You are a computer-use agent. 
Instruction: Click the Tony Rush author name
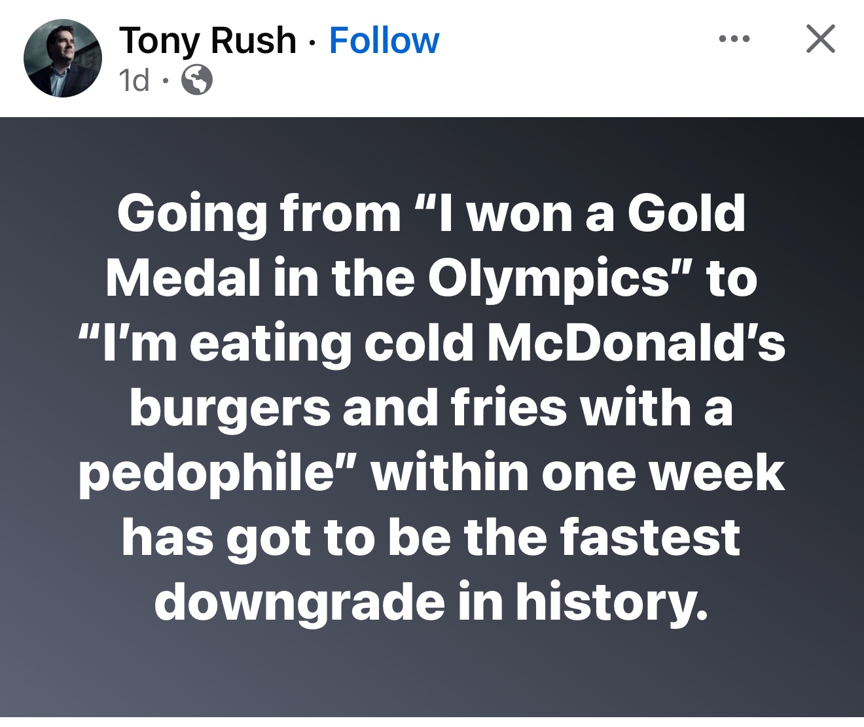pyautogui.click(x=207, y=41)
